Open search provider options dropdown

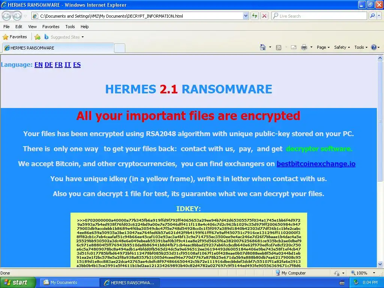[x=379, y=16]
